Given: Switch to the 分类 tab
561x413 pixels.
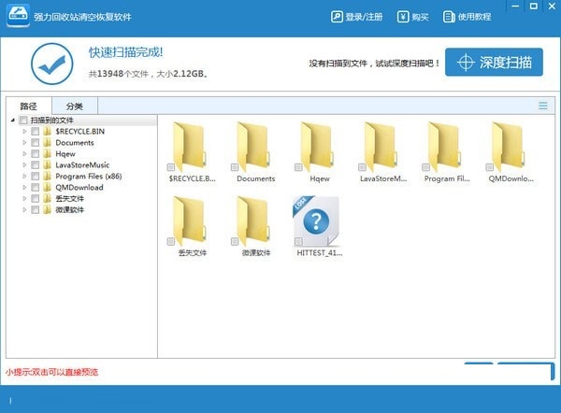Looking at the screenshot, I should [x=75, y=106].
